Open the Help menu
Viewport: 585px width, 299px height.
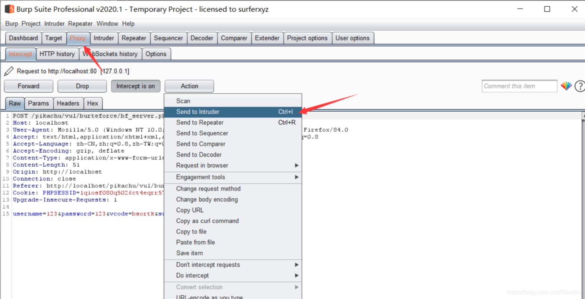click(128, 23)
